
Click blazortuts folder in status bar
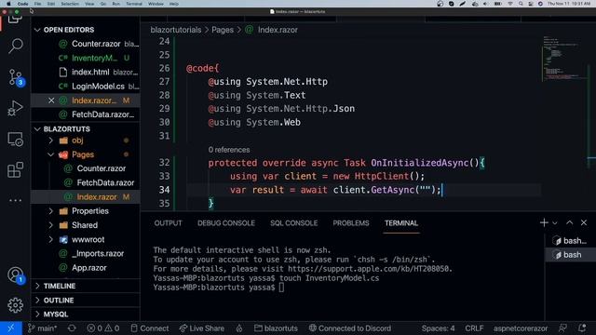[x=276, y=328]
